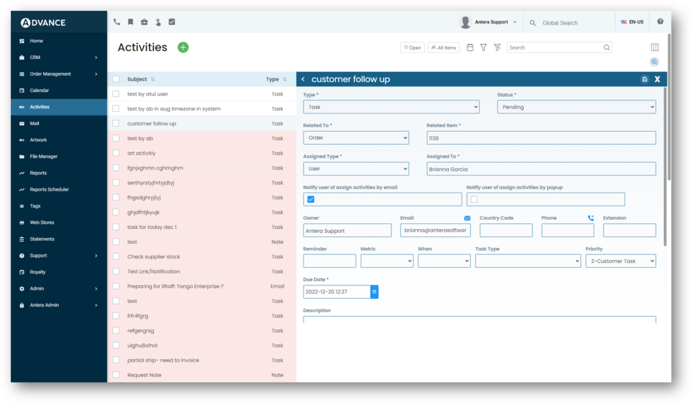Check the checkbox next to customer follow up row
Viewport: 693px width, 404px height.
(x=116, y=123)
